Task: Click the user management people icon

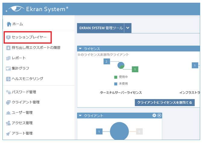Action: (8, 113)
